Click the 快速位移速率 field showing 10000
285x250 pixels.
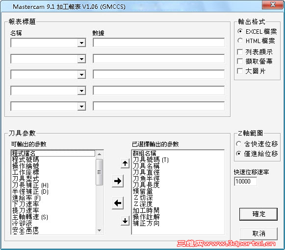(246, 182)
